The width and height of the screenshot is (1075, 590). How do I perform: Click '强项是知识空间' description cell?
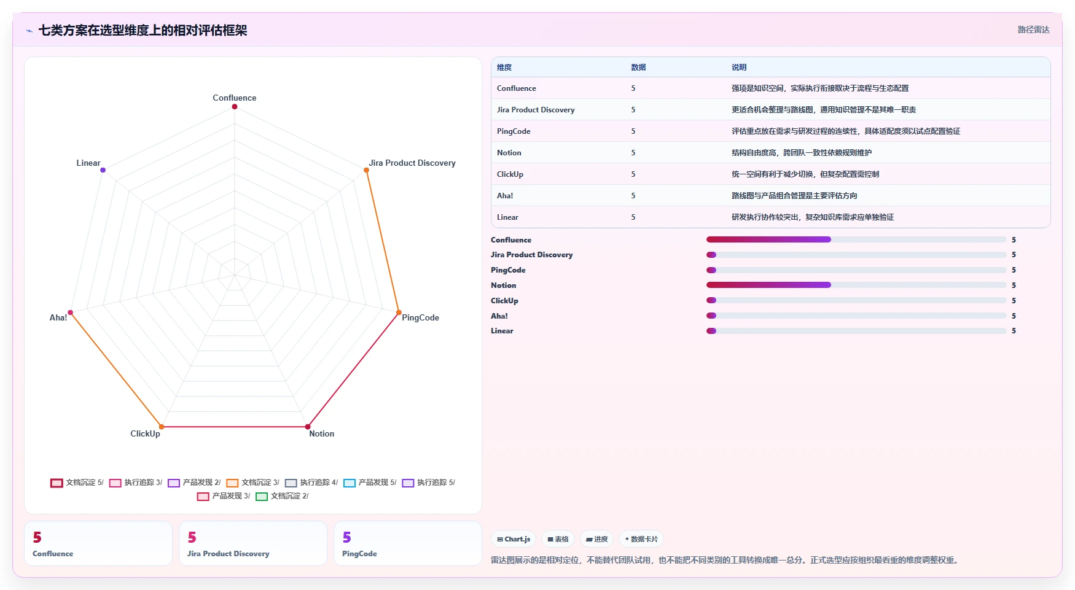tap(820, 88)
